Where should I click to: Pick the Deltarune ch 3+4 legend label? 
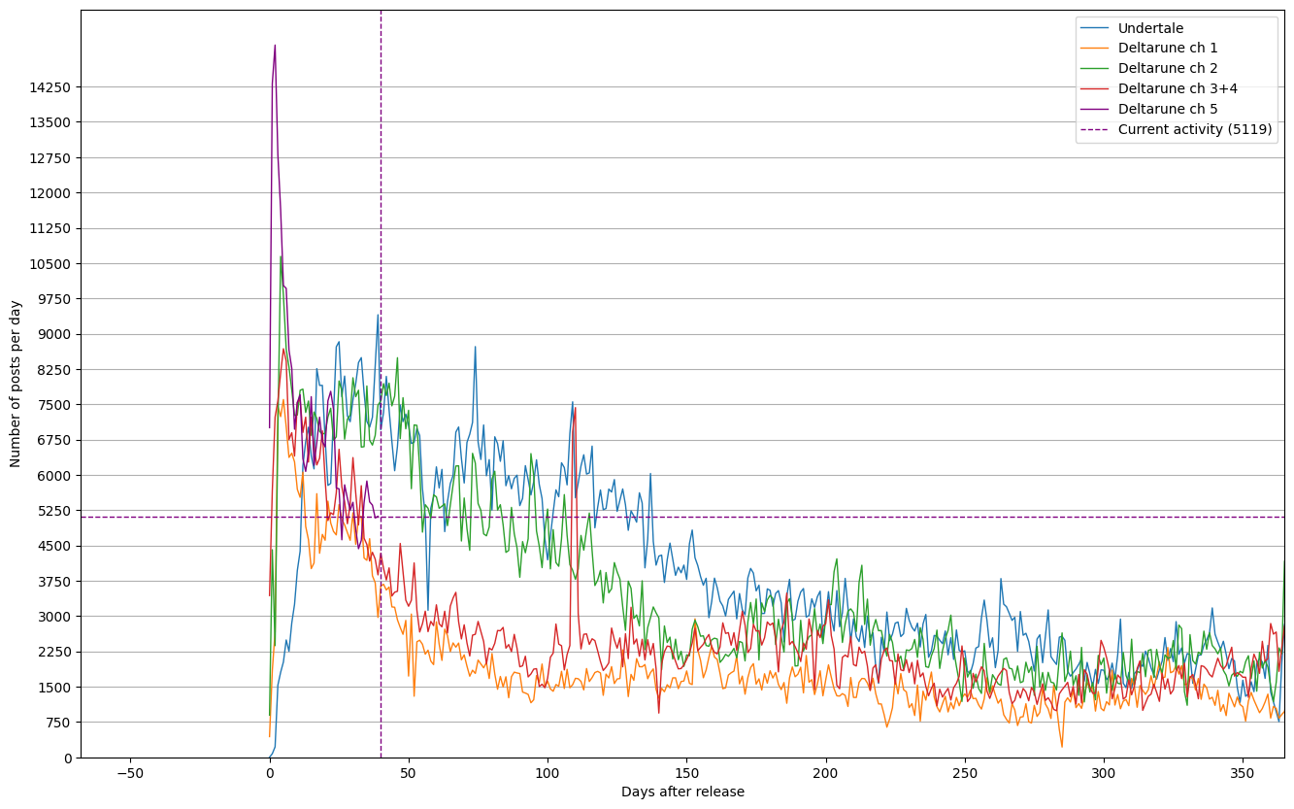[1178, 88]
